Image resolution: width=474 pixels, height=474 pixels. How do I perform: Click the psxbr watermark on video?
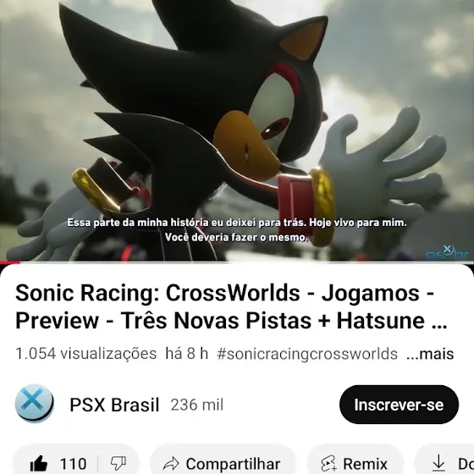[x=447, y=252]
